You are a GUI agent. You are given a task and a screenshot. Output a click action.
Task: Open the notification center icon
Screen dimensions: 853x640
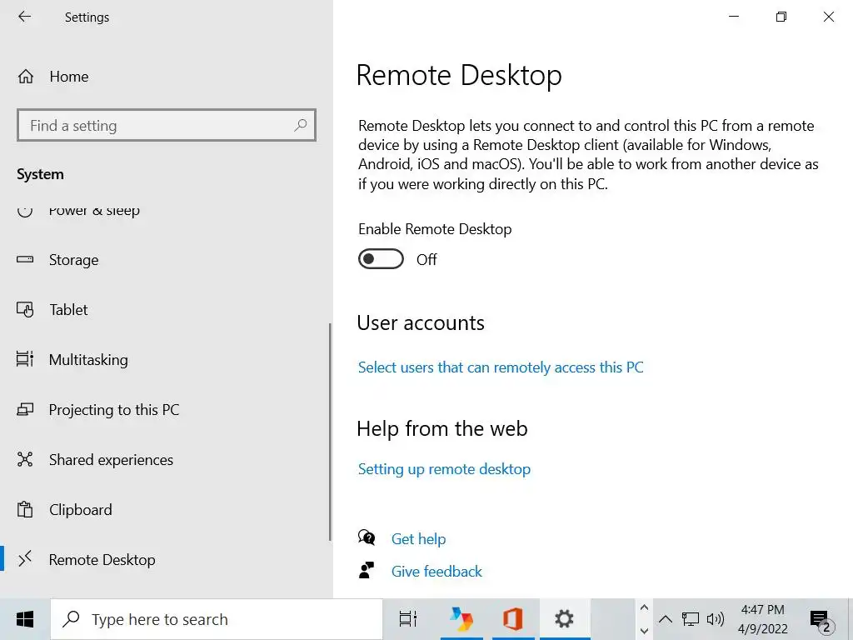821,619
